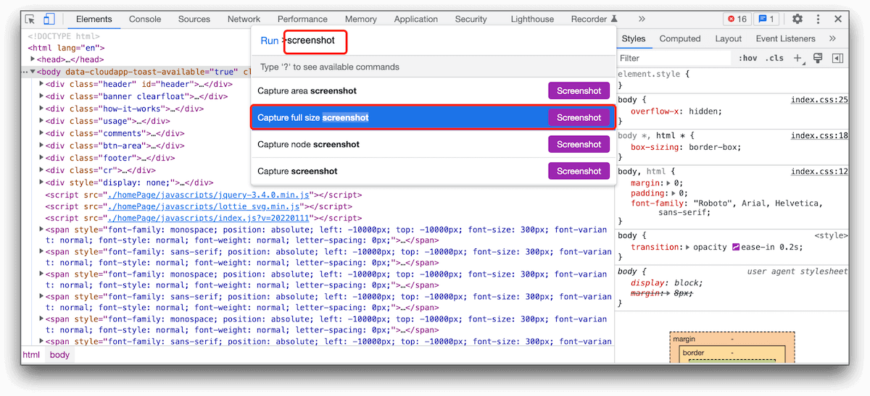Click the plus icon to add a new style rule
Image resolution: width=870 pixels, height=396 pixels.
(797, 58)
